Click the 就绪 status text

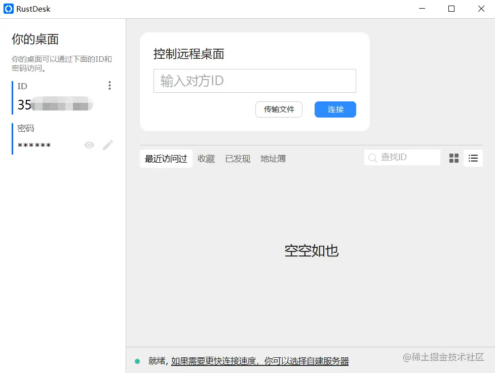157,361
